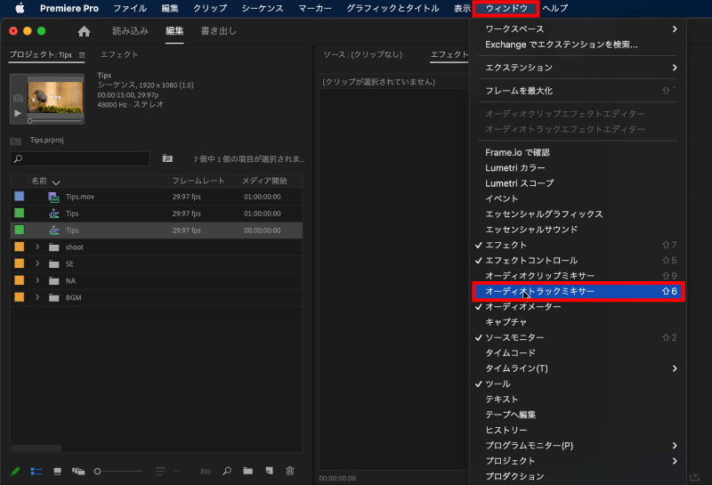Open the ヘルプ menu
712x485 pixels.
[554, 8]
